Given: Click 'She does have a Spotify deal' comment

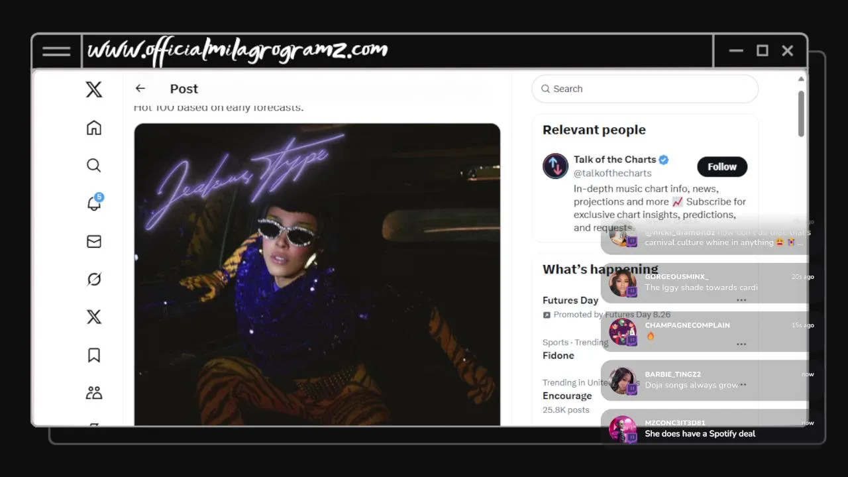Looking at the screenshot, I should coord(700,433).
